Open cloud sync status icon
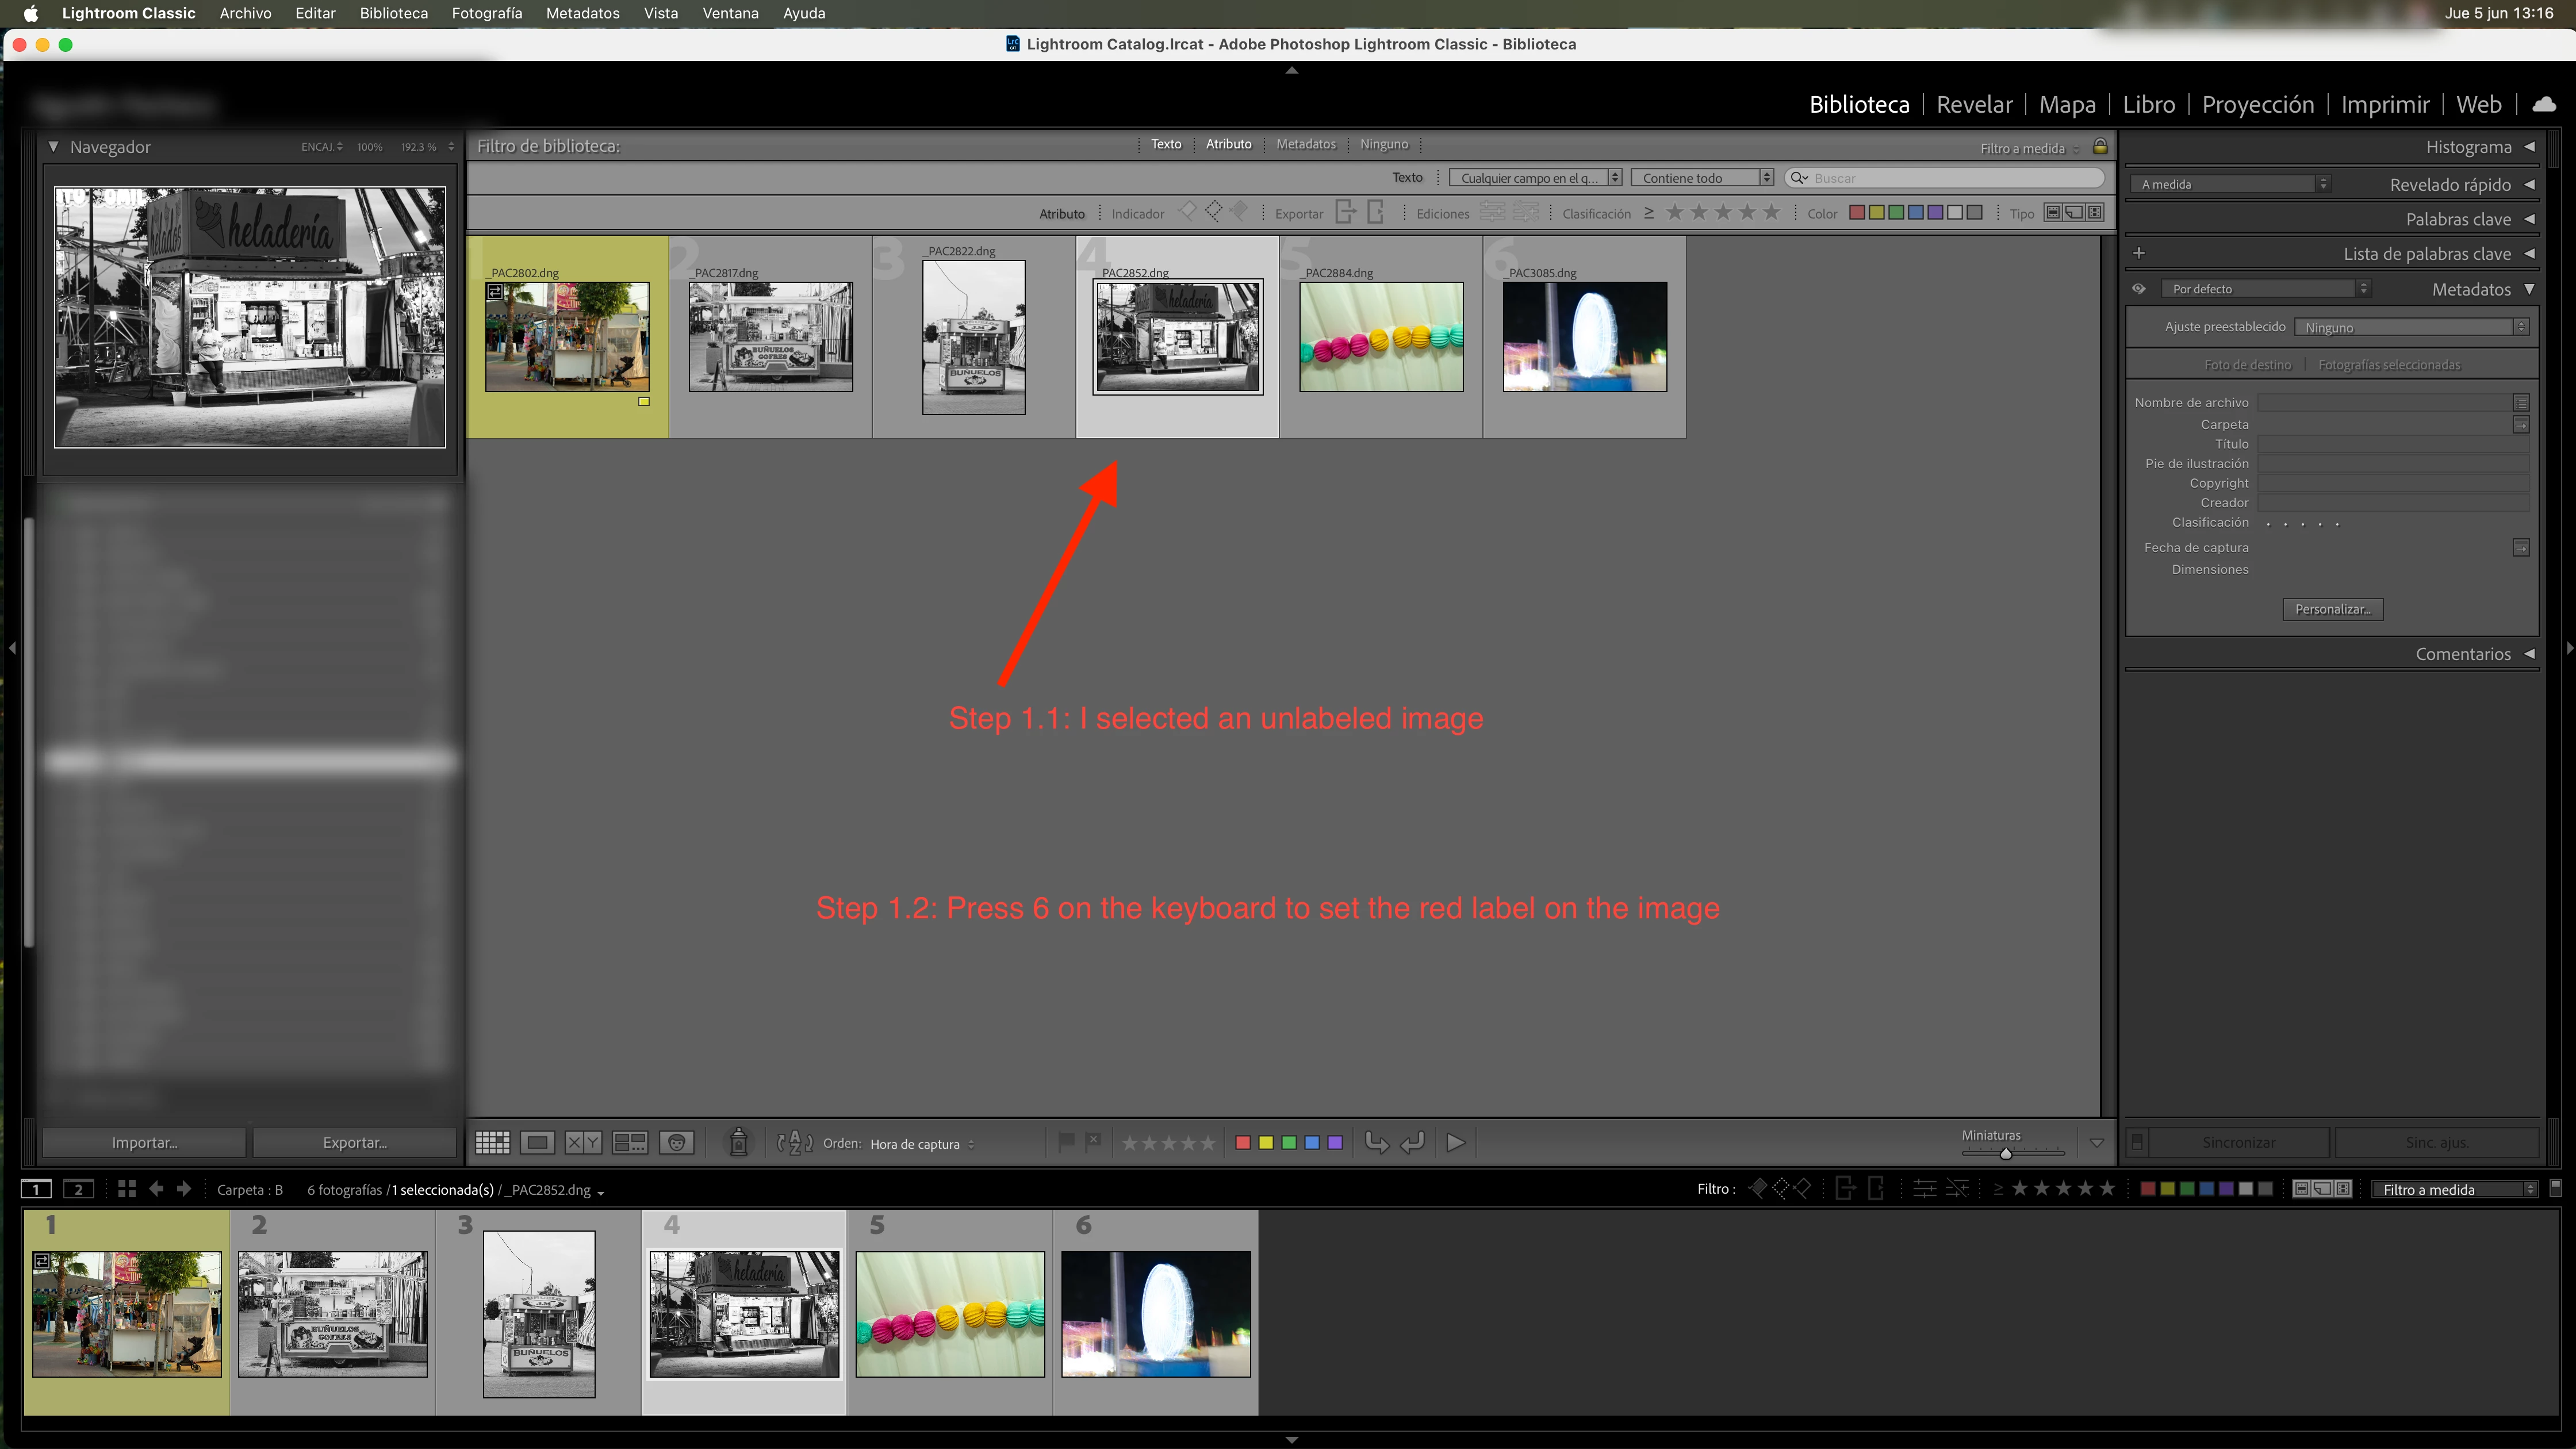2576x1449 pixels. (x=2544, y=104)
